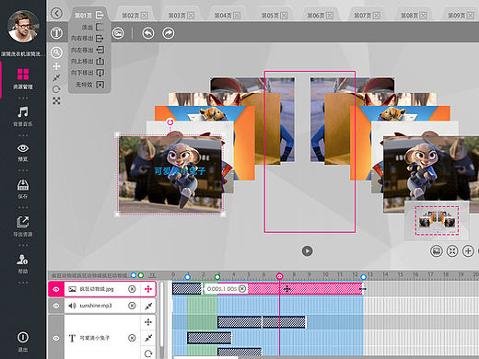
Task: Redo the last action
Action: (169, 33)
